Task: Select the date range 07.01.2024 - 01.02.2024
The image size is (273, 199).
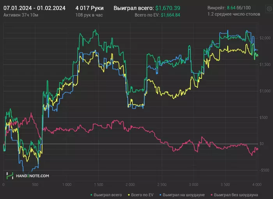Action: pos(34,8)
